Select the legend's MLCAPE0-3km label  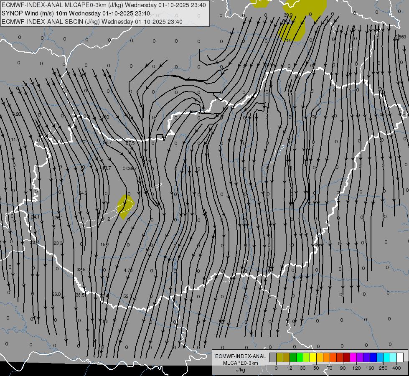click(x=240, y=363)
